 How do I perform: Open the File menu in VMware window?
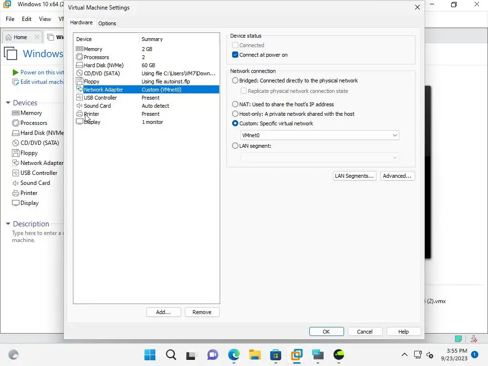click(x=10, y=19)
